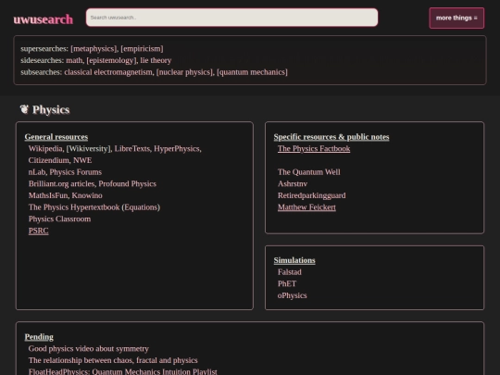Open the uwusearch logo home link

point(43,19)
